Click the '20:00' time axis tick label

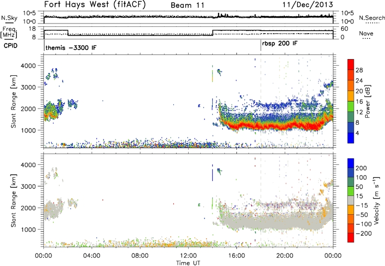pos(284,255)
